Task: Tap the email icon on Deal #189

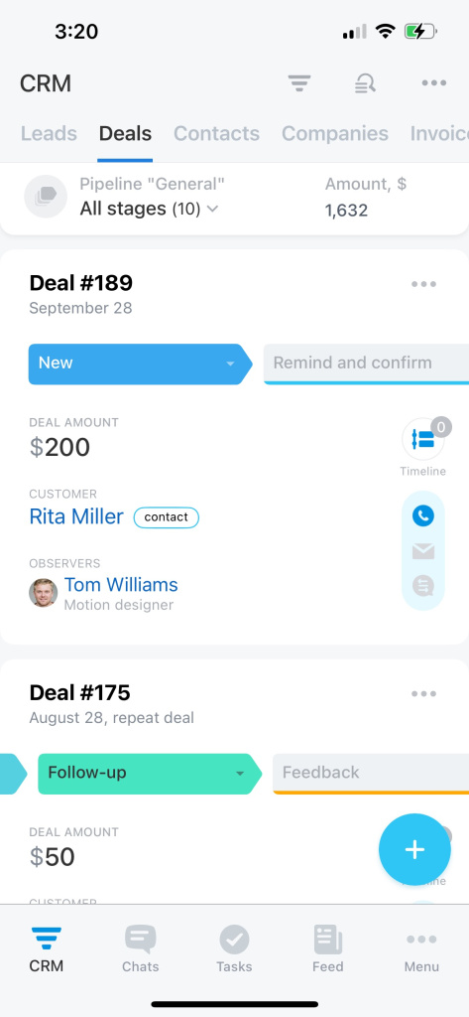Action: click(x=423, y=552)
